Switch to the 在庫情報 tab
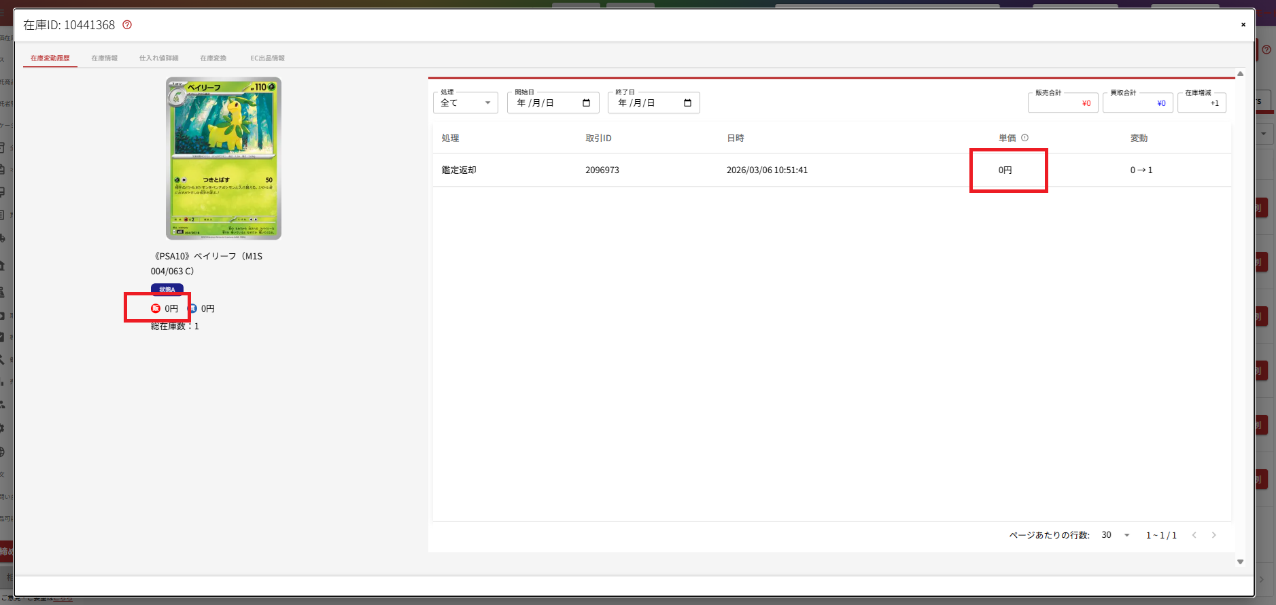The height and width of the screenshot is (605, 1276). pos(104,58)
